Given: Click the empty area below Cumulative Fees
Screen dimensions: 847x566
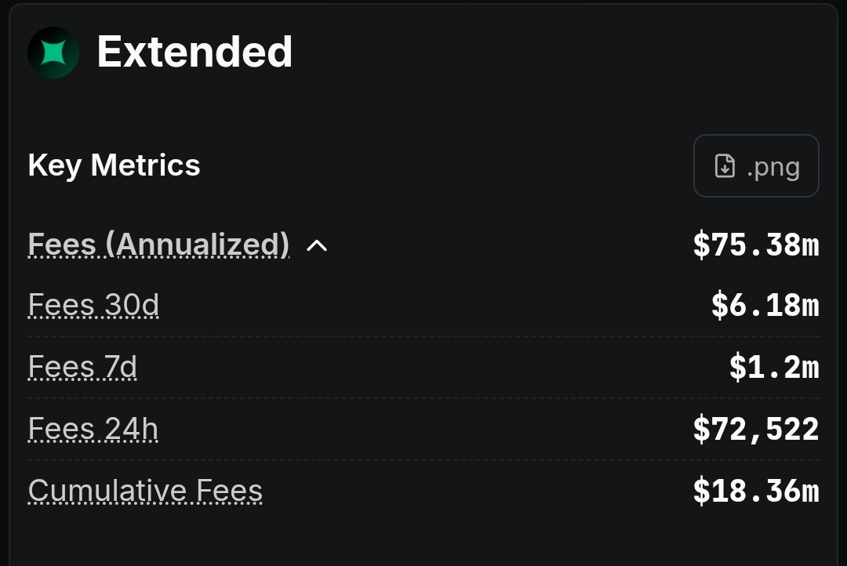Looking at the screenshot, I should (x=423, y=537).
